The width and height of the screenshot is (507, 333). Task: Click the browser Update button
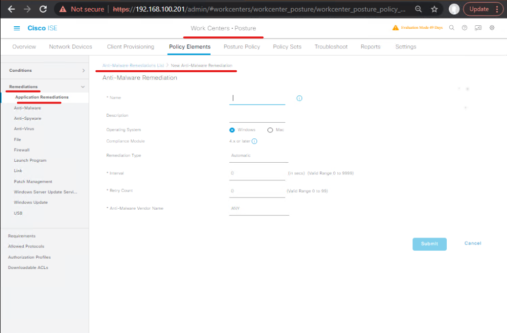[483, 9]
